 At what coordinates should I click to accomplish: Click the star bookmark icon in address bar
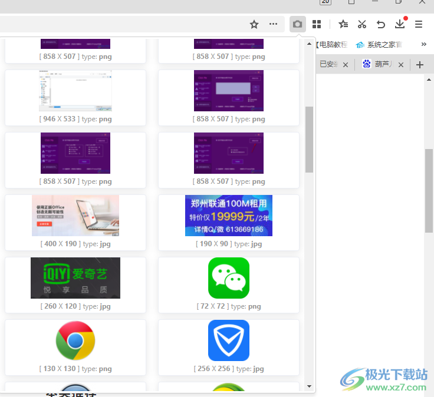[x=254, y=24]
